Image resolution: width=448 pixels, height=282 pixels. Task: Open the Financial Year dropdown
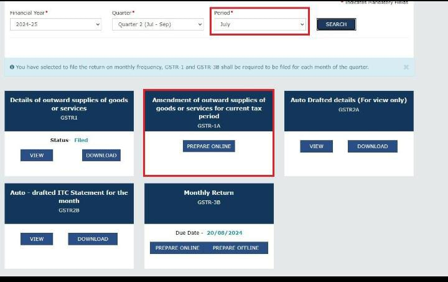coord(55,24)
